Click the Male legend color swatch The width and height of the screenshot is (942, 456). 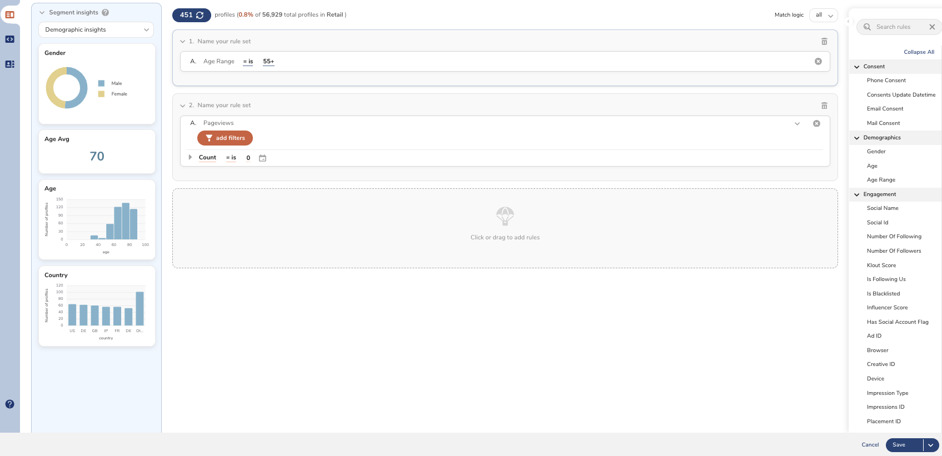coord(101,83)
